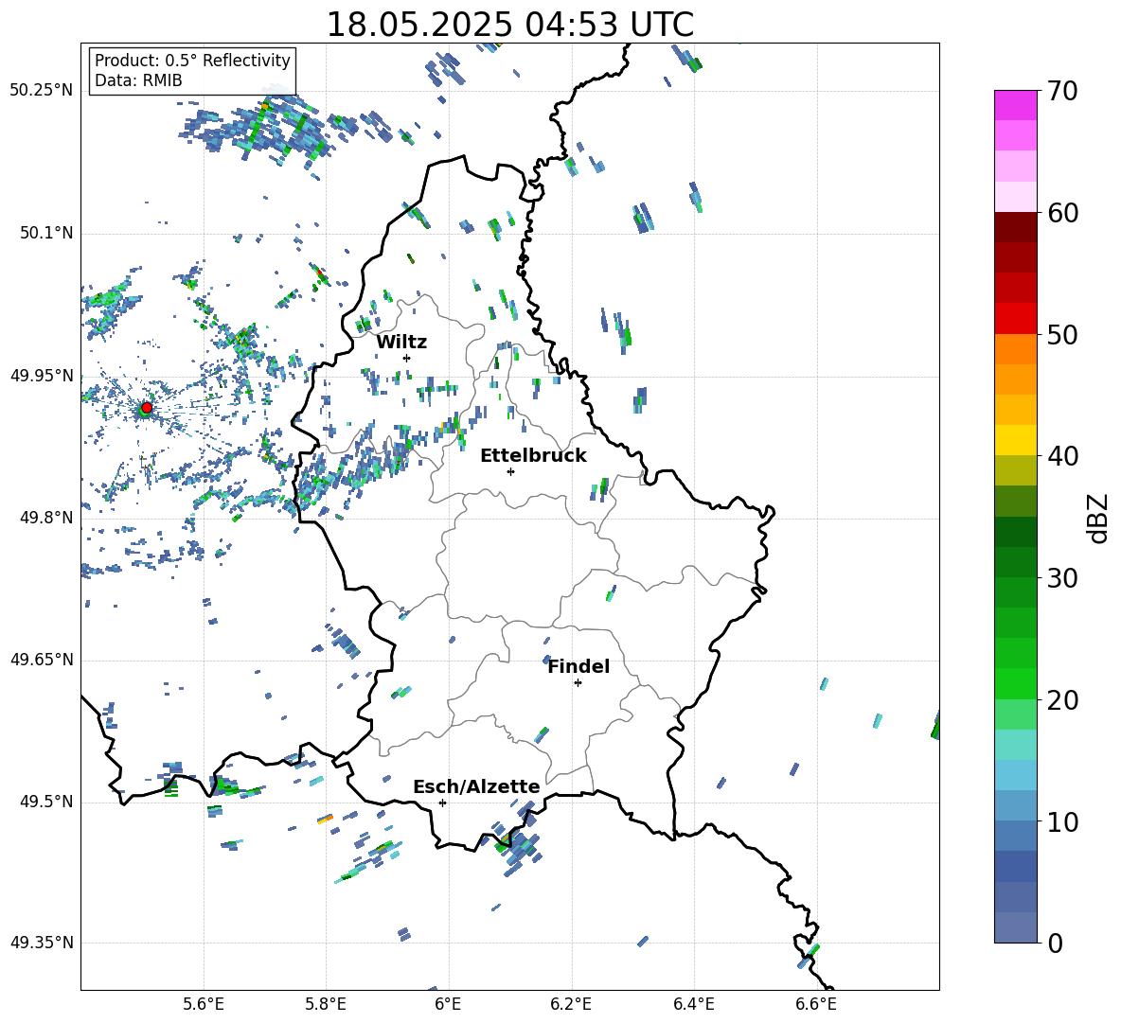Click the red radar location marker

point(147,407)
